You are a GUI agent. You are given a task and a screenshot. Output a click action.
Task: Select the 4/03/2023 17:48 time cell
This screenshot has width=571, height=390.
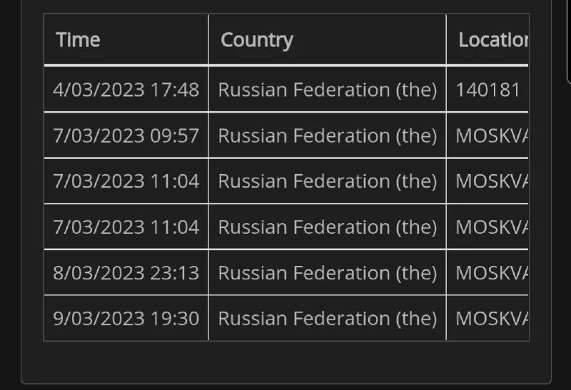tap(126, 90)
